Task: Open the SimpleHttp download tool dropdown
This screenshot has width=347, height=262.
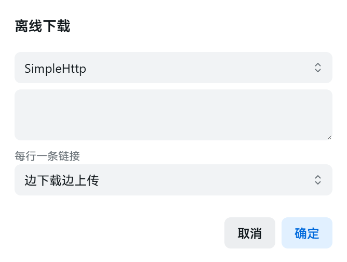Action: click(173, 68)
